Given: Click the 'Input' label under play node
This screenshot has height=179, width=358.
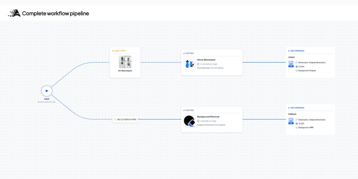Looking at the screenshot, I should (47, 99).
